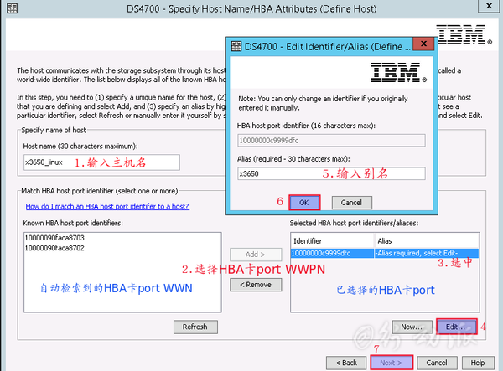Click the Add > button
This screenshot has width=503, height=371.
[x=256, y=255]
